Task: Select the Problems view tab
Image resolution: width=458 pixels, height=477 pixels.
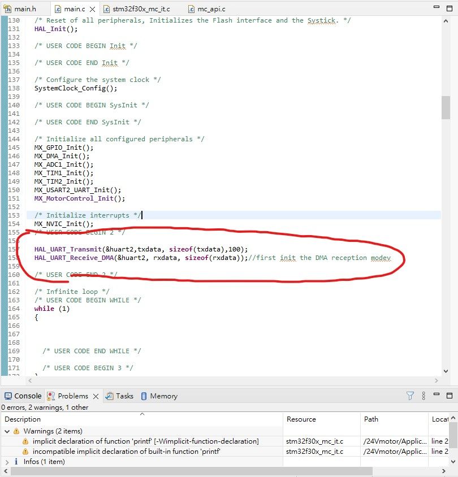Action: [67, 396]
